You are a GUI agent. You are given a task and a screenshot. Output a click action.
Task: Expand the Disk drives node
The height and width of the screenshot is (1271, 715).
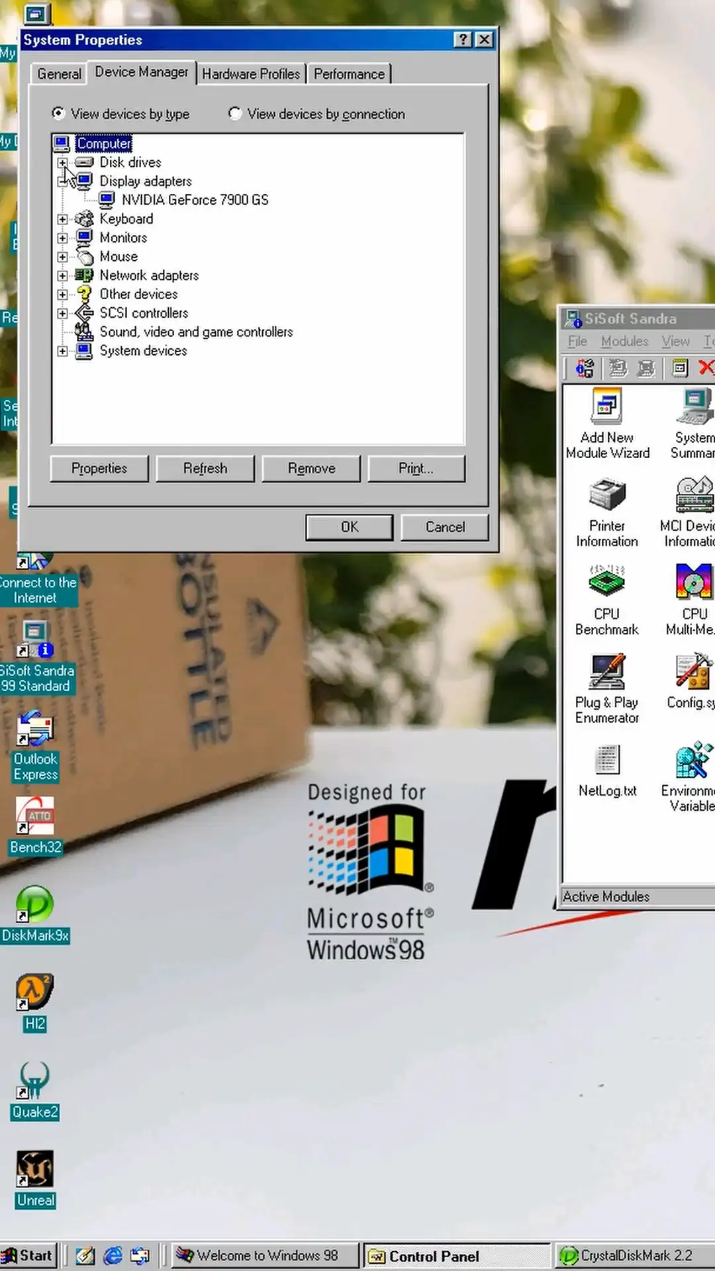click(x=62, y=162)
